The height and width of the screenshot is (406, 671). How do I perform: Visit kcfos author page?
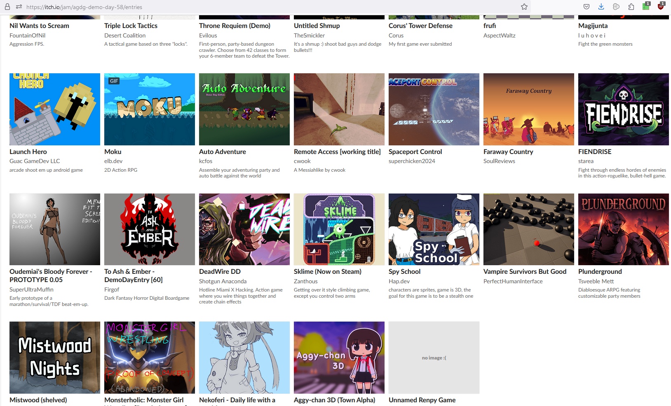tap(206, 161)
